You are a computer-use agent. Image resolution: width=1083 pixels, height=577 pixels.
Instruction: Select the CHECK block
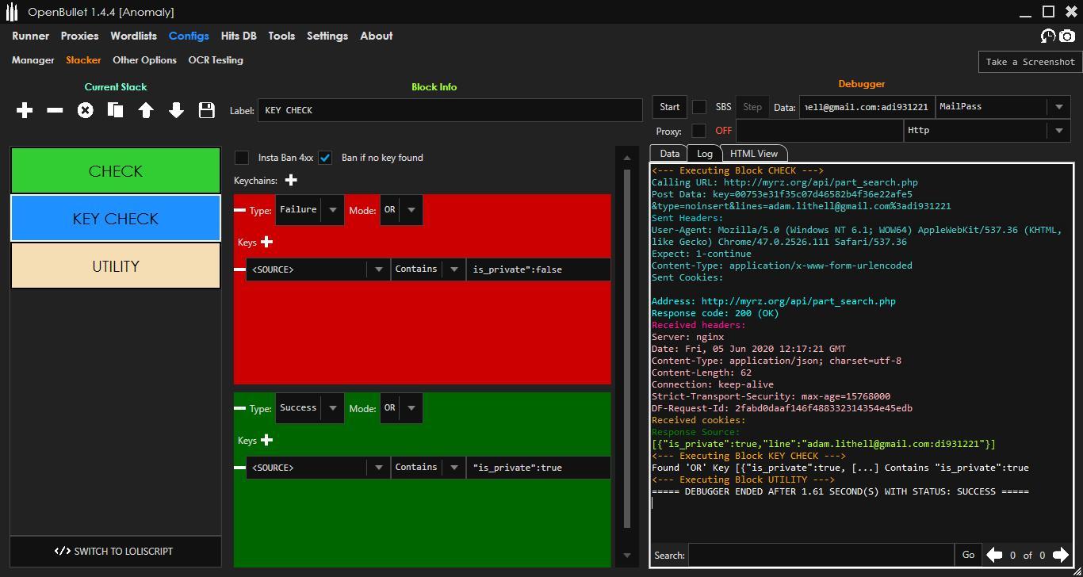click(x=116, y=170)
